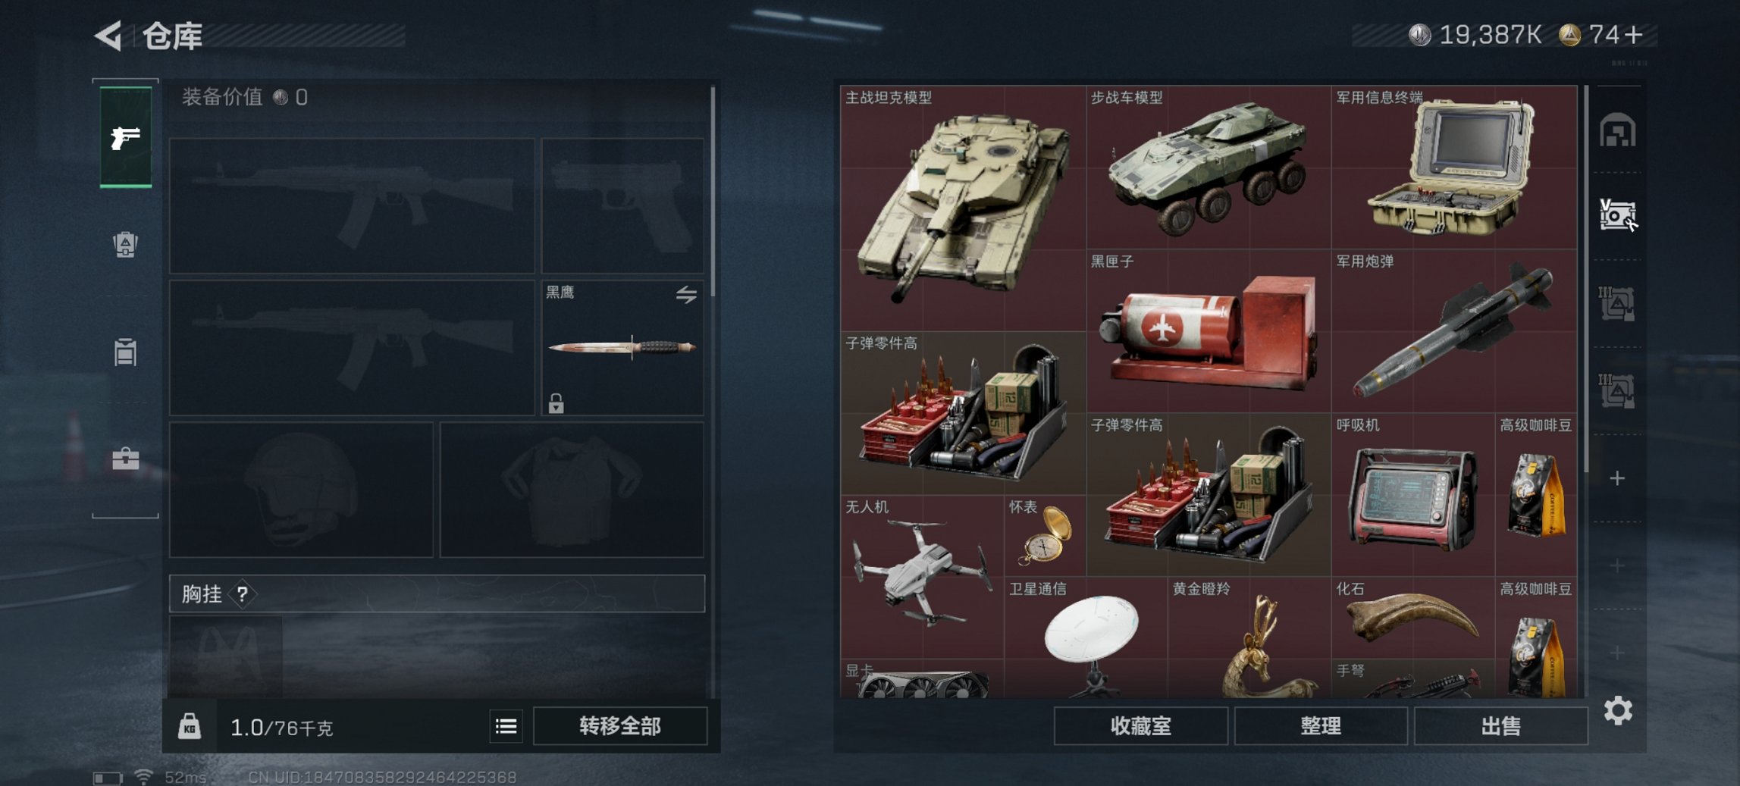The width and height of the screenshot is (1740, 786).
Task: Sort the inventory with 整理
Action: [x=1321, y=726]
